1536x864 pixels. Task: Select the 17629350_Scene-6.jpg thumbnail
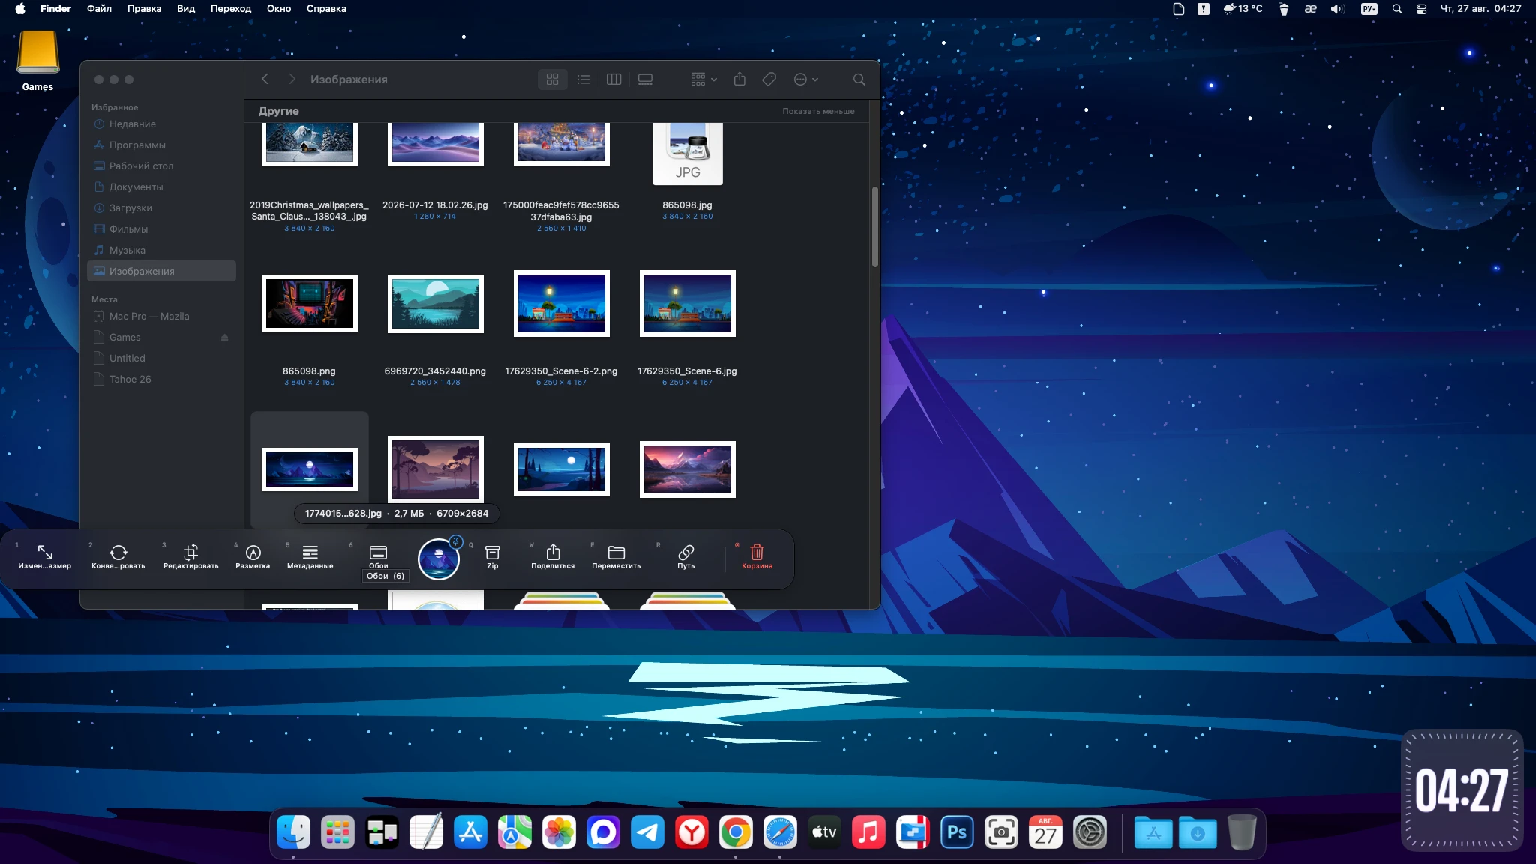(x=688, y=303)
